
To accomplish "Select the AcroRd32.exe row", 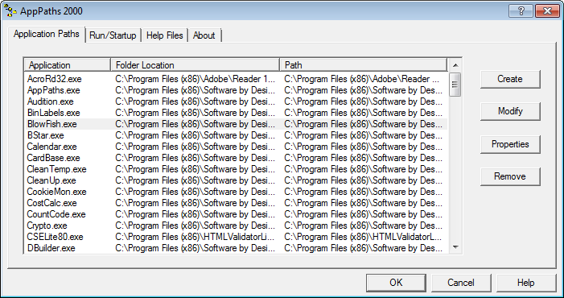I will pyautogui.click(x=236, y=79).
